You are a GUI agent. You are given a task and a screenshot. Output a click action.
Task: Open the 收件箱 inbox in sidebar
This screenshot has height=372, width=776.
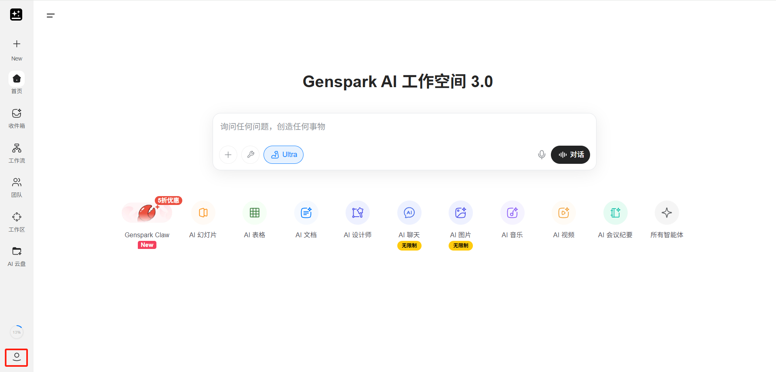point(17,118)
